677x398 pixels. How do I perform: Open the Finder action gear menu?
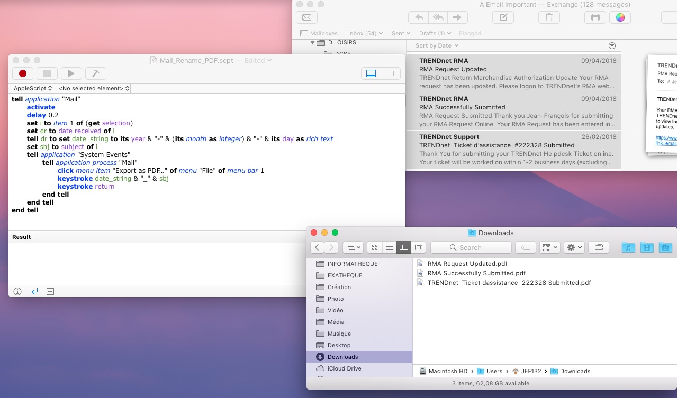tap(574, 247)
